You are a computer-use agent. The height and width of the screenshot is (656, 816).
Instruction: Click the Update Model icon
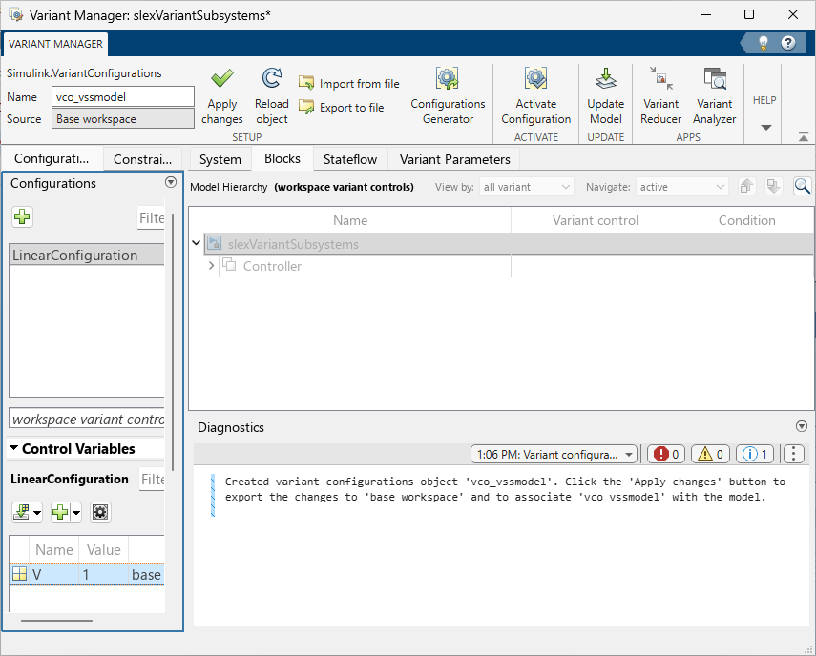[606, 78]
